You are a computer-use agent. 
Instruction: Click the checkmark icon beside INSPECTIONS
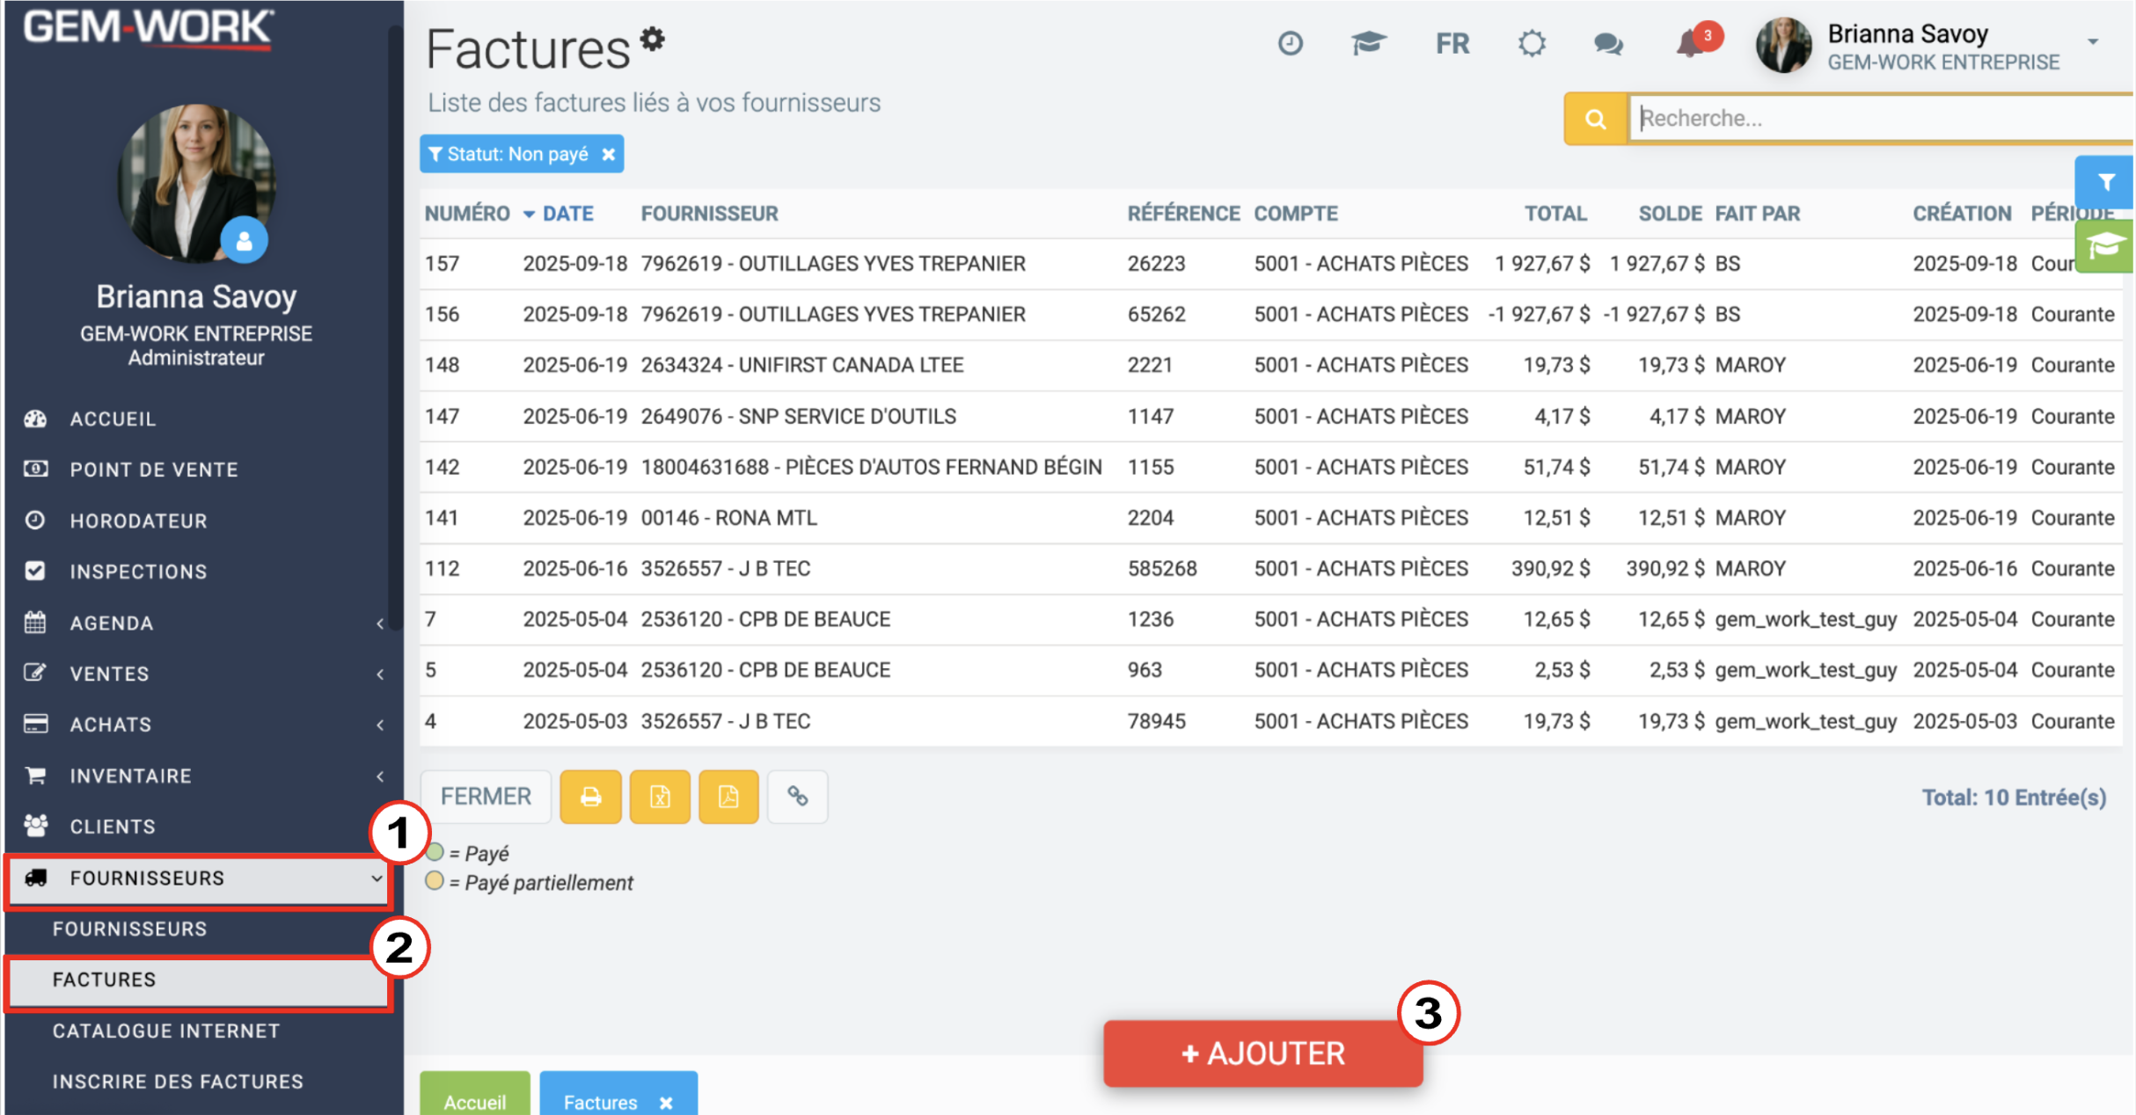35,571
